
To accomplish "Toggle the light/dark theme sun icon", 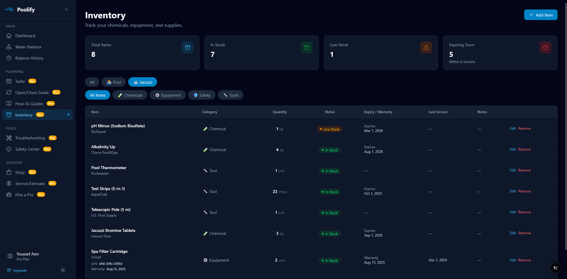I will pyautogui.click(x=63, y=270).
